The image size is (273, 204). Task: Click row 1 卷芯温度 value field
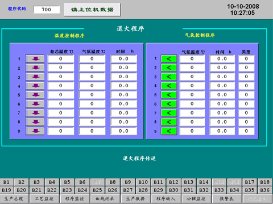[61, 59]
